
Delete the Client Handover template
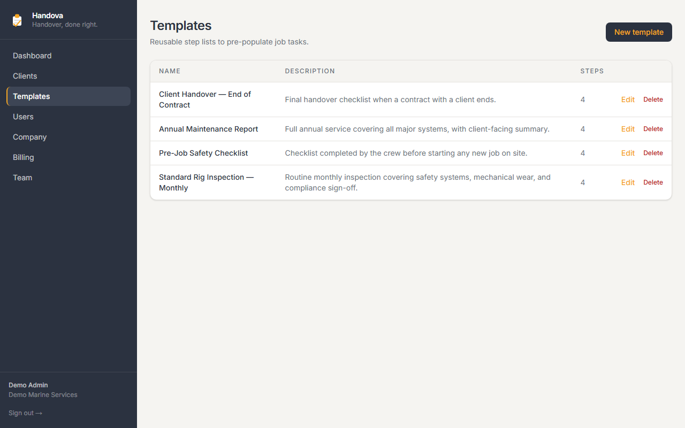click(x=653, y=100)
